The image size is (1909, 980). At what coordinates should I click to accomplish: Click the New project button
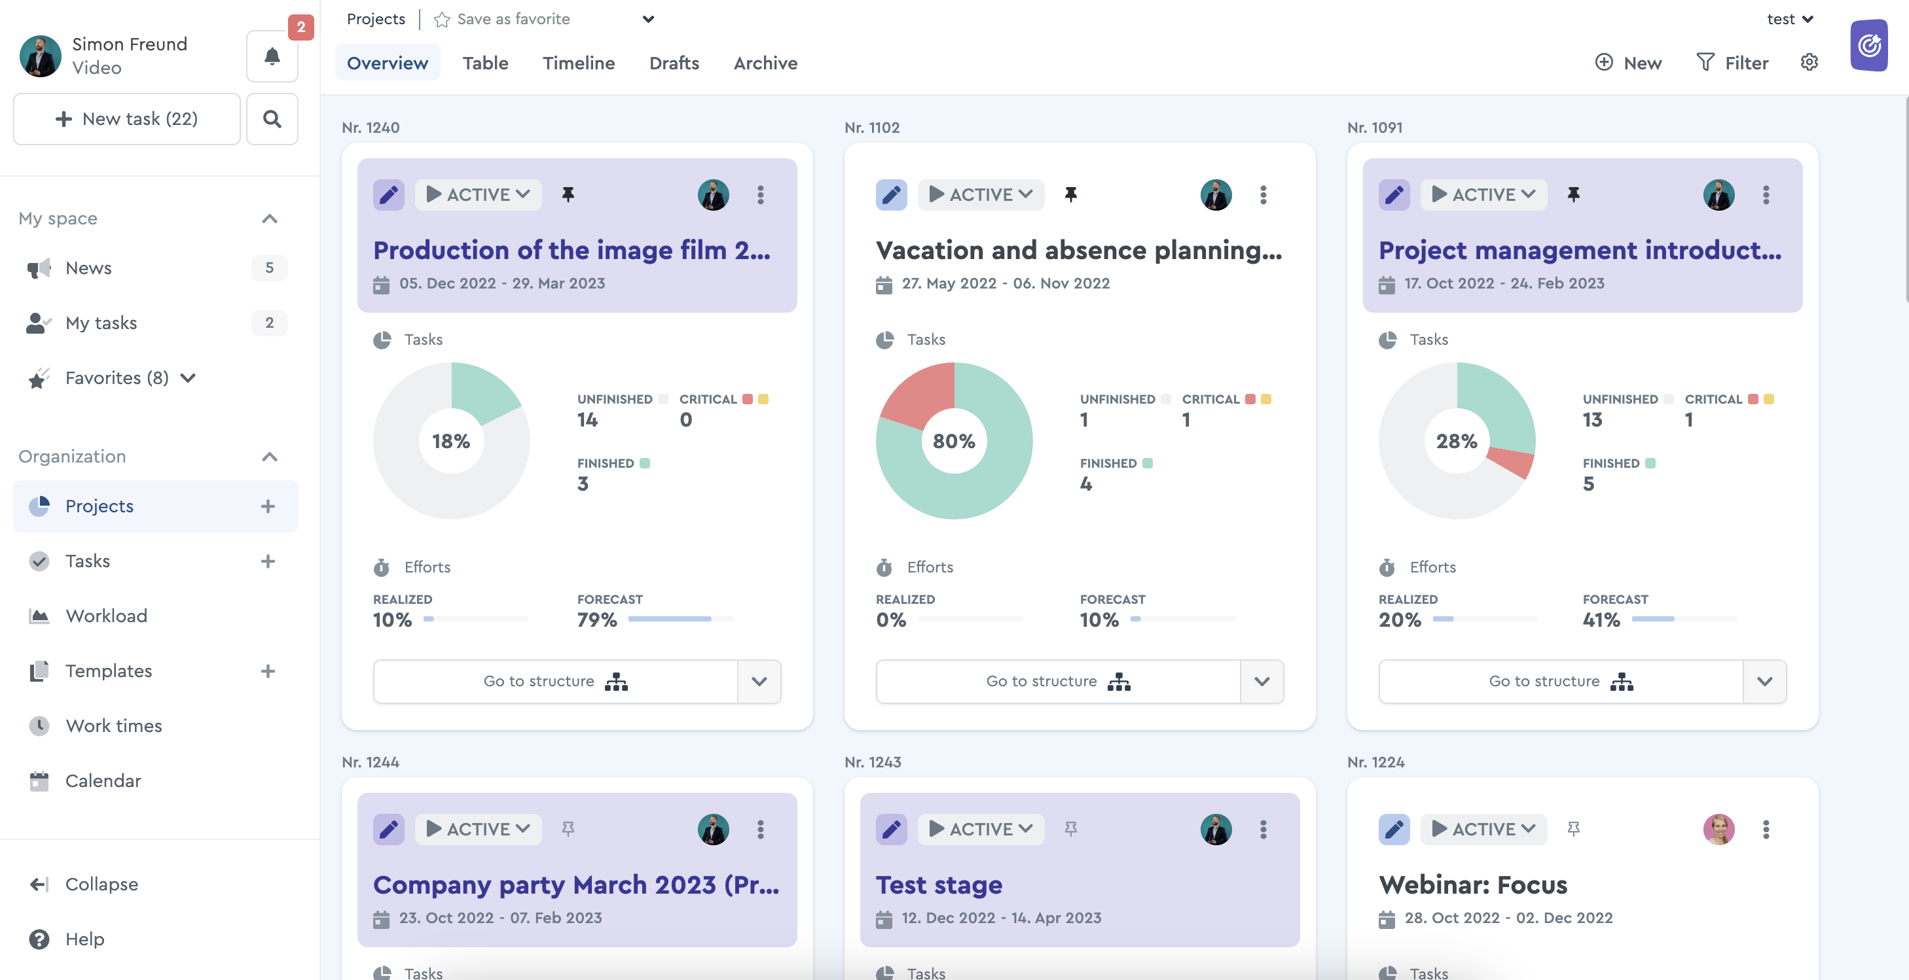1627,63
